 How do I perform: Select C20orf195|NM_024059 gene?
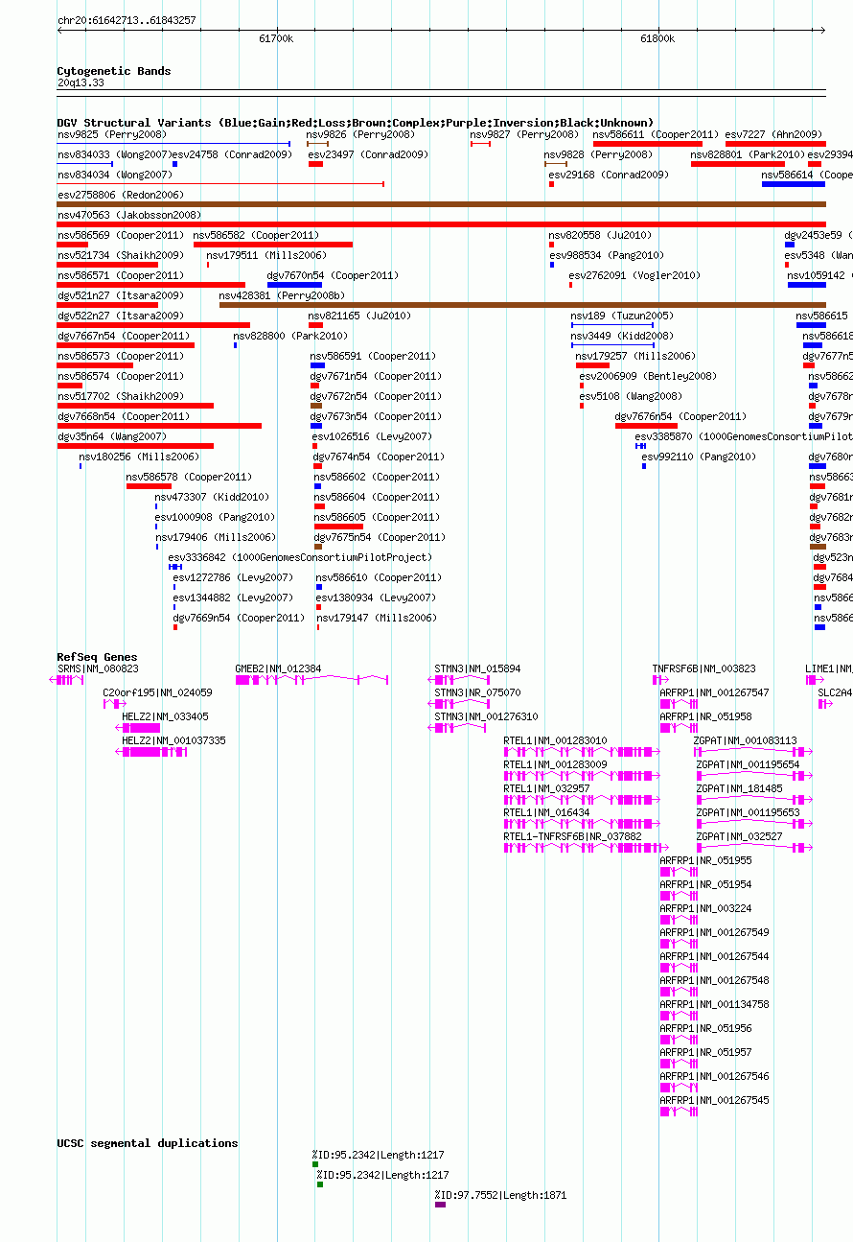(115, 703)
